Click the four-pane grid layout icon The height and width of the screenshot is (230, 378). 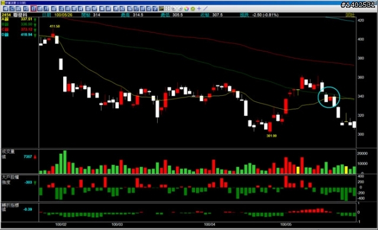coord(167,9)
